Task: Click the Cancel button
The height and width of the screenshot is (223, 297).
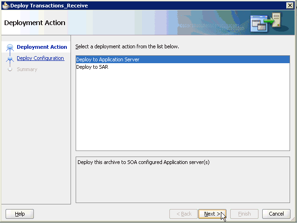Action: [276, 214]
